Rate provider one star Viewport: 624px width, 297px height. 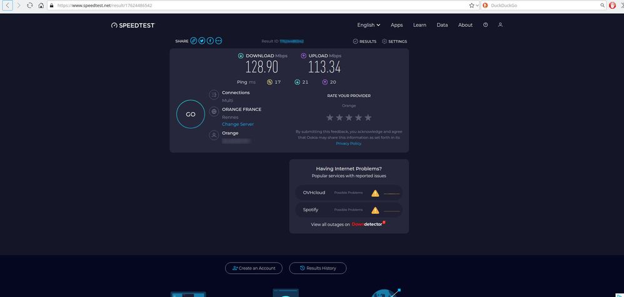click(x=330, y=118)
